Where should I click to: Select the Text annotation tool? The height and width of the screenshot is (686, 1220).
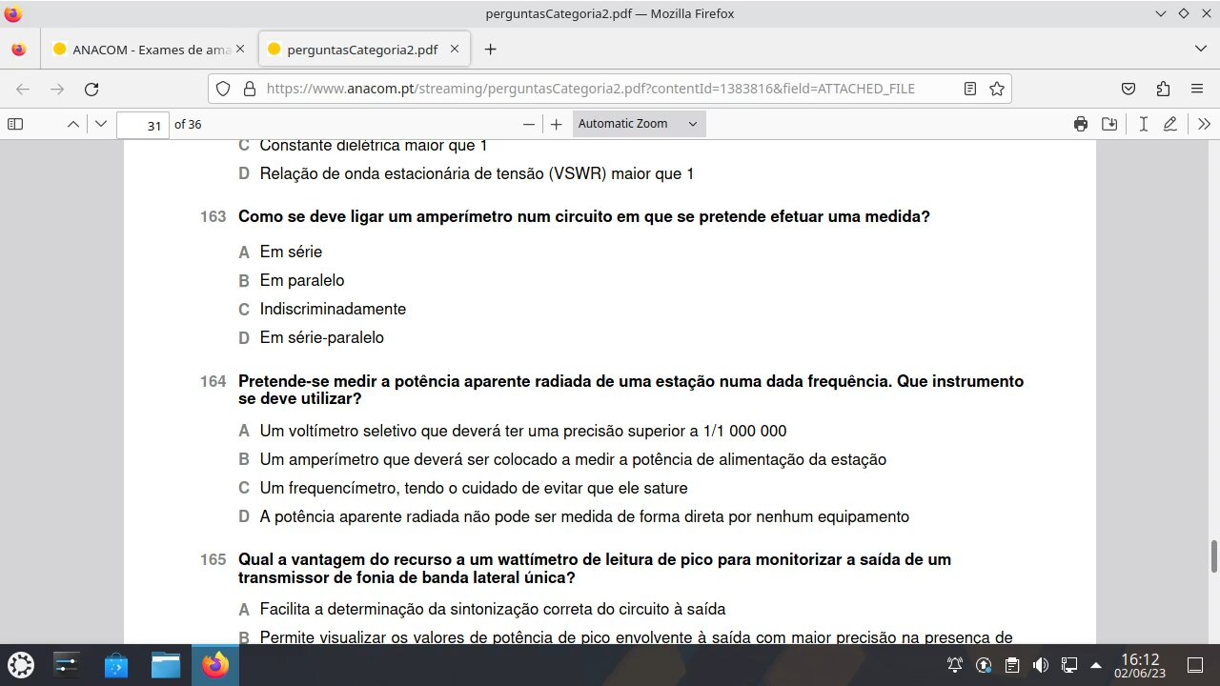1144,124
